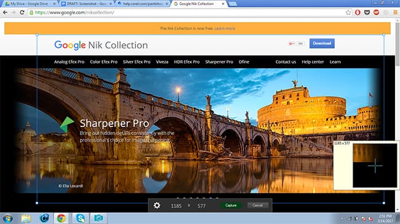Viewport: 400px width, 224px height.
Task: Switch to the My Drive - Google Drive tab
Action: [29, 4]
